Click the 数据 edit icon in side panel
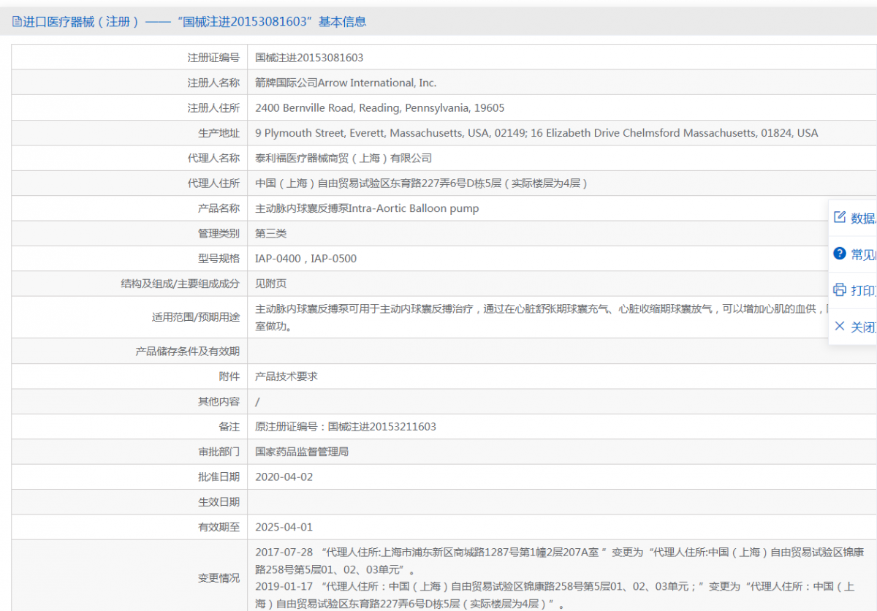Image resolution: width=877 pixels, height=611 pixels. point(840,217)
